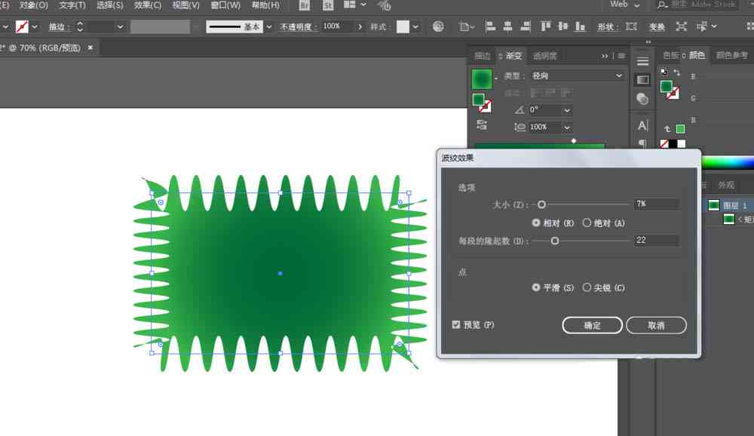Screen dimensions: 754x436
Task: Toggle the Preview (预览) checkbox
Action: (x=456, y=324)
